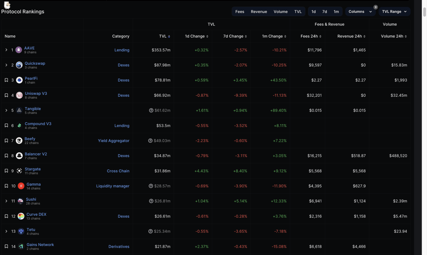Image resolution: width=427 pixels, height=255 pixels.
Task: Bookmark the Balancer V2 protocol
Action: (6, 156)
